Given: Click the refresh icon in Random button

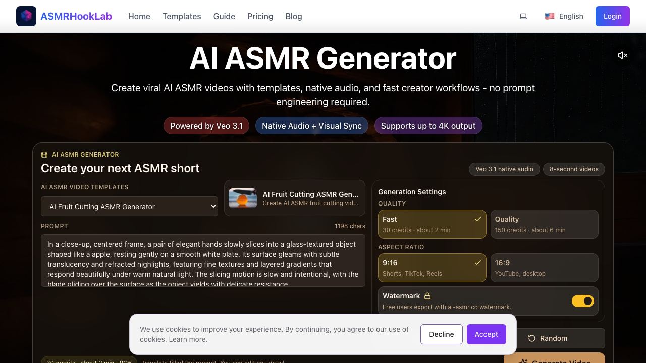Looking at the screenshot, I should 531,338.
